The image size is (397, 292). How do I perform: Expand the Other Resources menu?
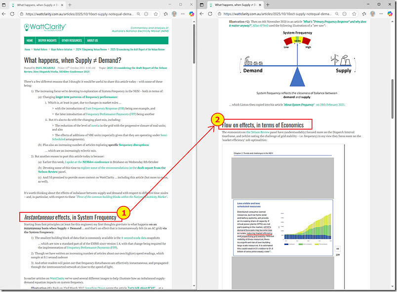pyautogui.click(x=72, y=41)
